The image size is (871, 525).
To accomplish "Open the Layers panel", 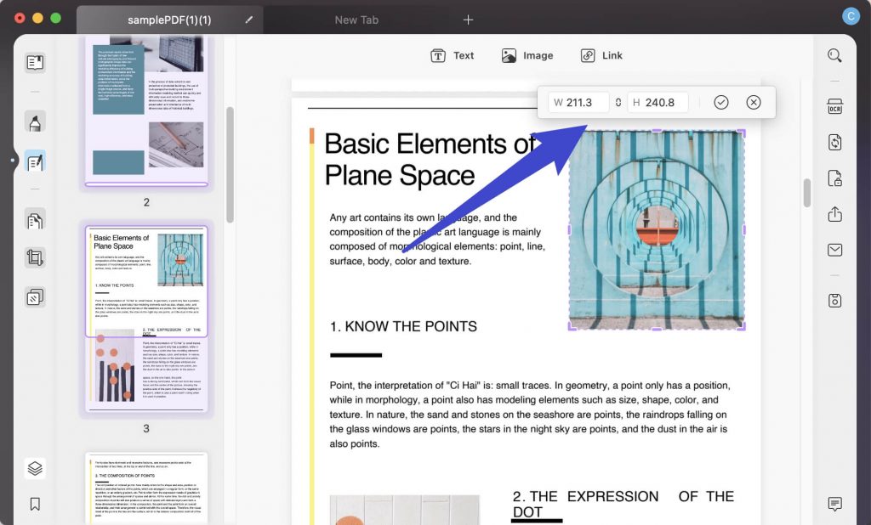I will click(34, 468).
